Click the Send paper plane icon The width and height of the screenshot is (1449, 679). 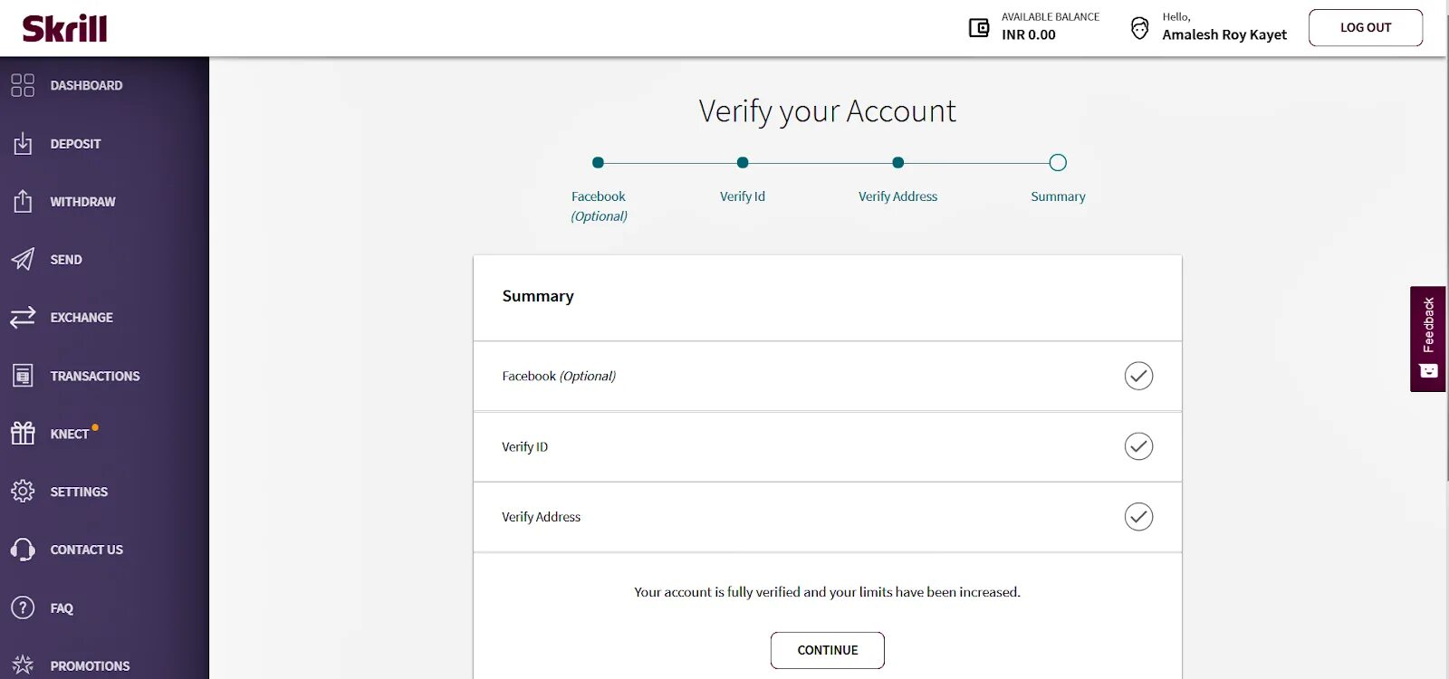(23, 259)
